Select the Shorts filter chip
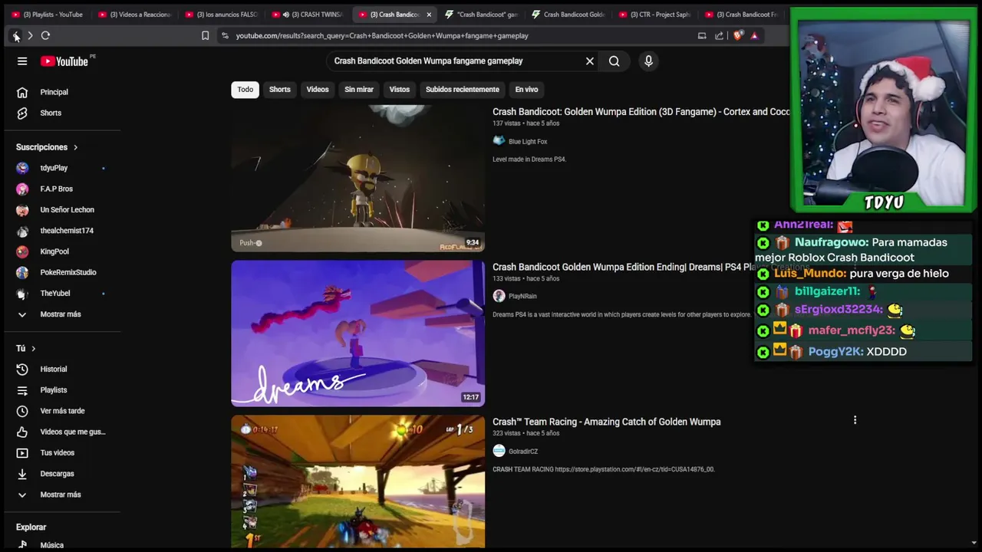 [x=279, y=90]
